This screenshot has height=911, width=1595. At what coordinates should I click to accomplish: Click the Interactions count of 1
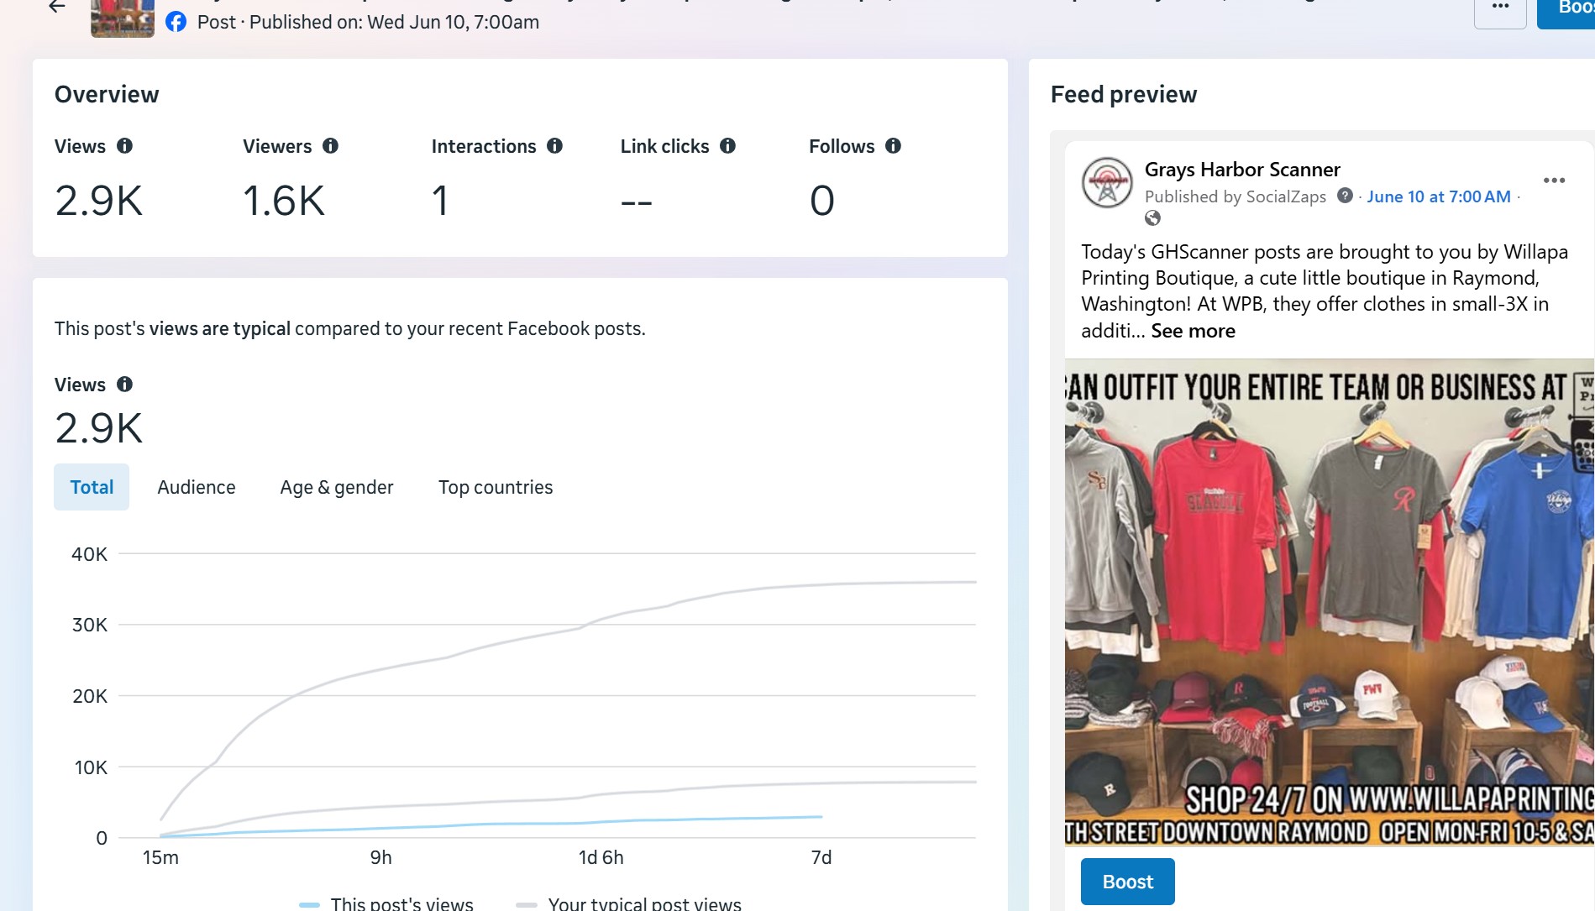440,201
